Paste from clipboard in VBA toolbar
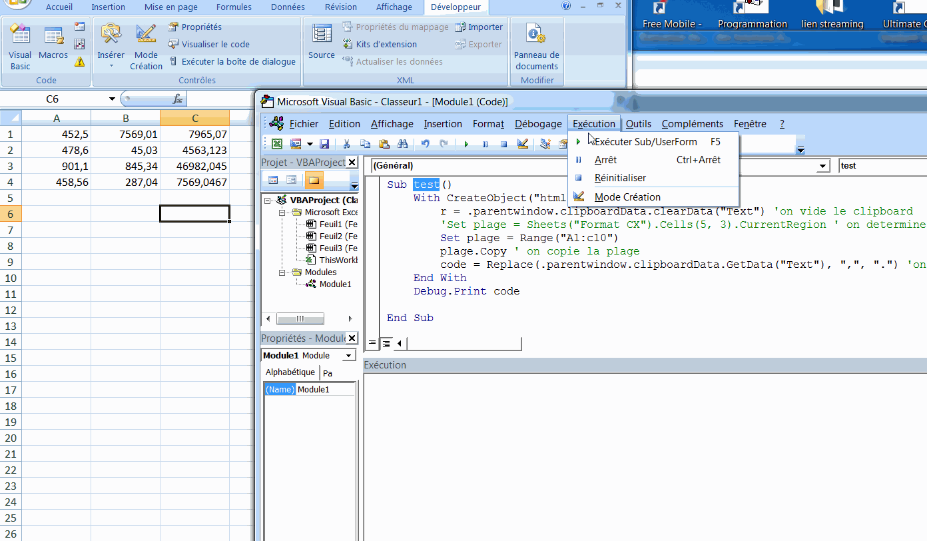Screen dimensions: 927x541 click(x=384, y=144)
